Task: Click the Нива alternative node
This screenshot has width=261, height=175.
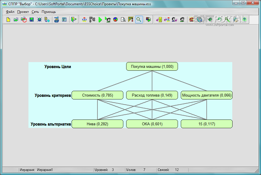Action: (x=97, y=124)
